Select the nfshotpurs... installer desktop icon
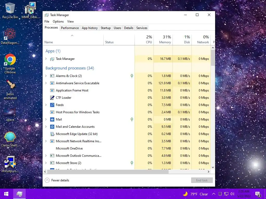266x199 pixels. click(x=10, y=164)
